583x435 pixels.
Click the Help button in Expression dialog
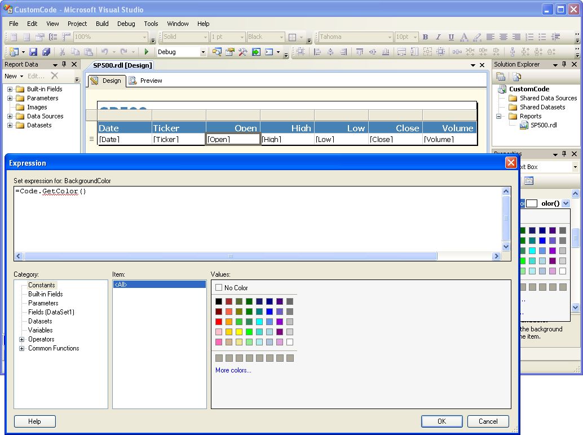(x=34, y=421)
